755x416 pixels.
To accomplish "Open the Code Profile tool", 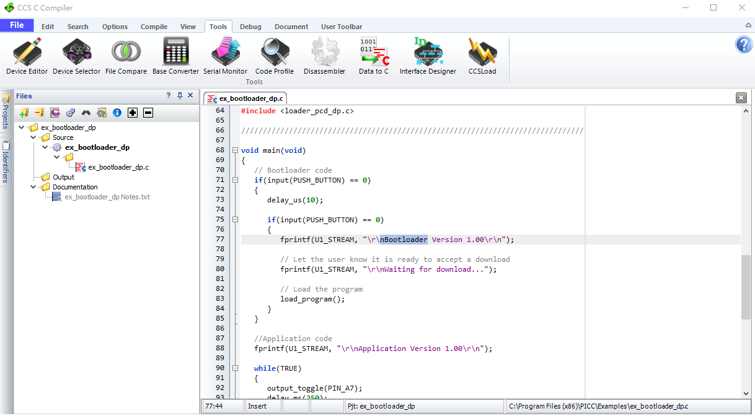I will coord(275,57).
